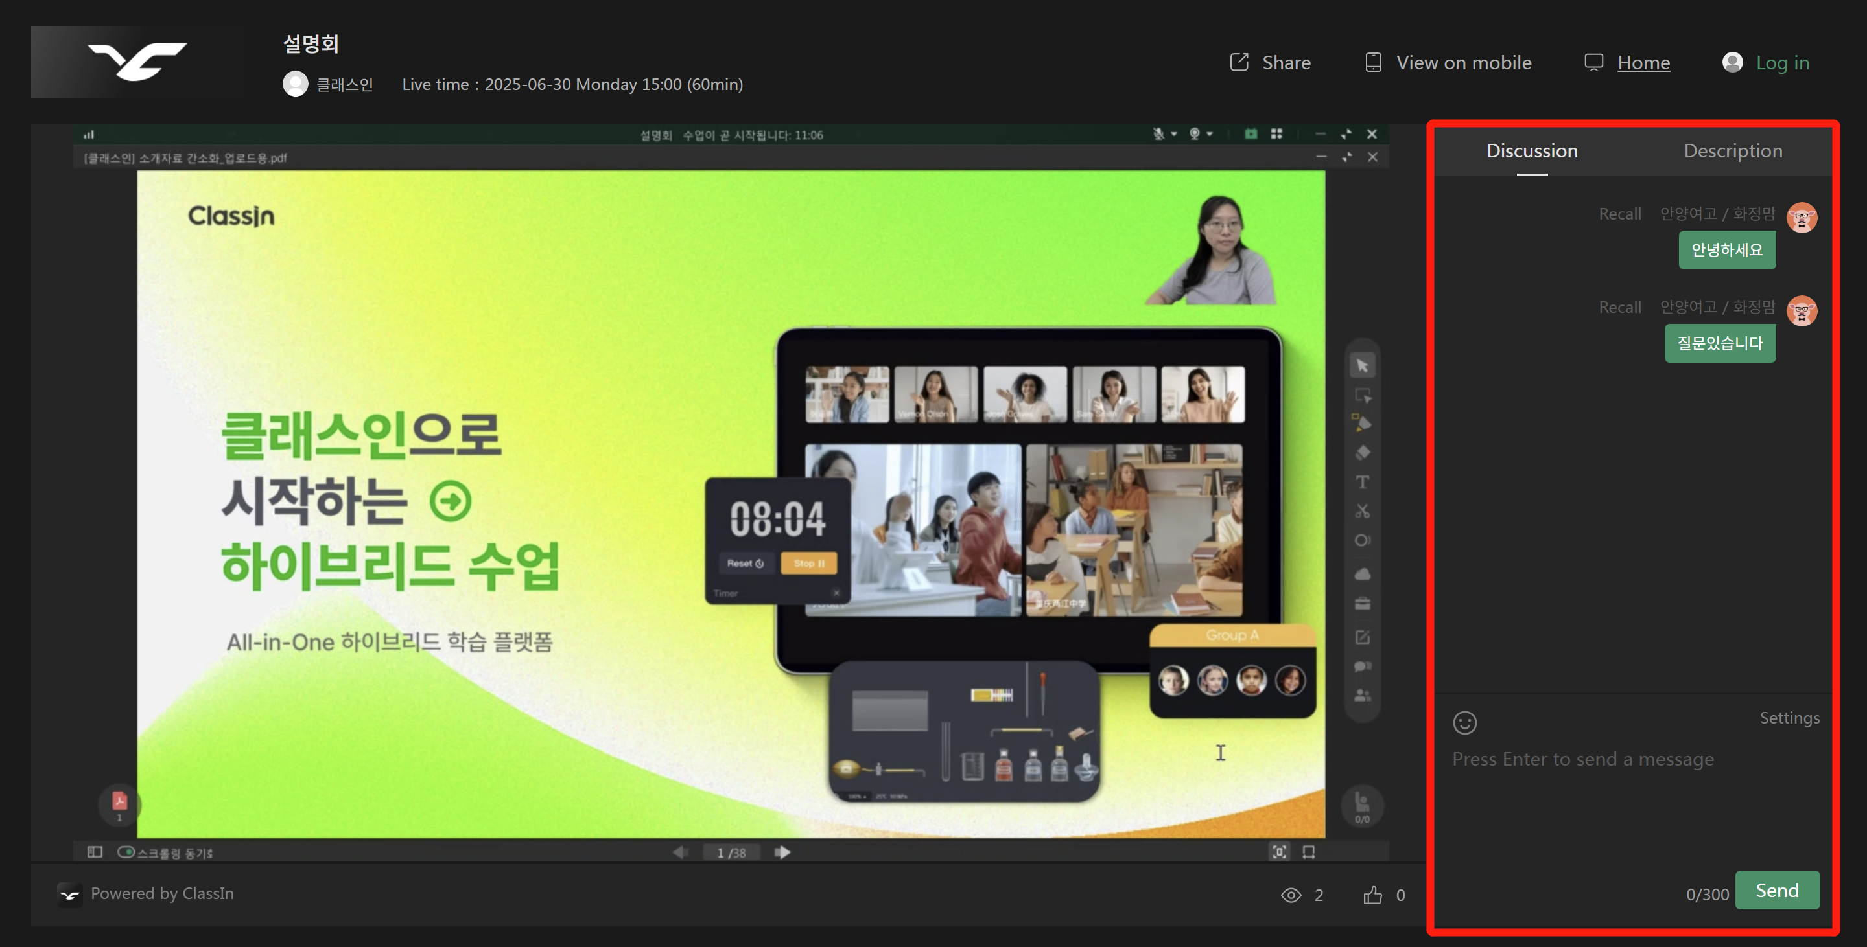Image resolution: width=1867 pixels, height=947 pixels.
Task: Open the cloud drive icon
Action: (x=1363, y=574)
